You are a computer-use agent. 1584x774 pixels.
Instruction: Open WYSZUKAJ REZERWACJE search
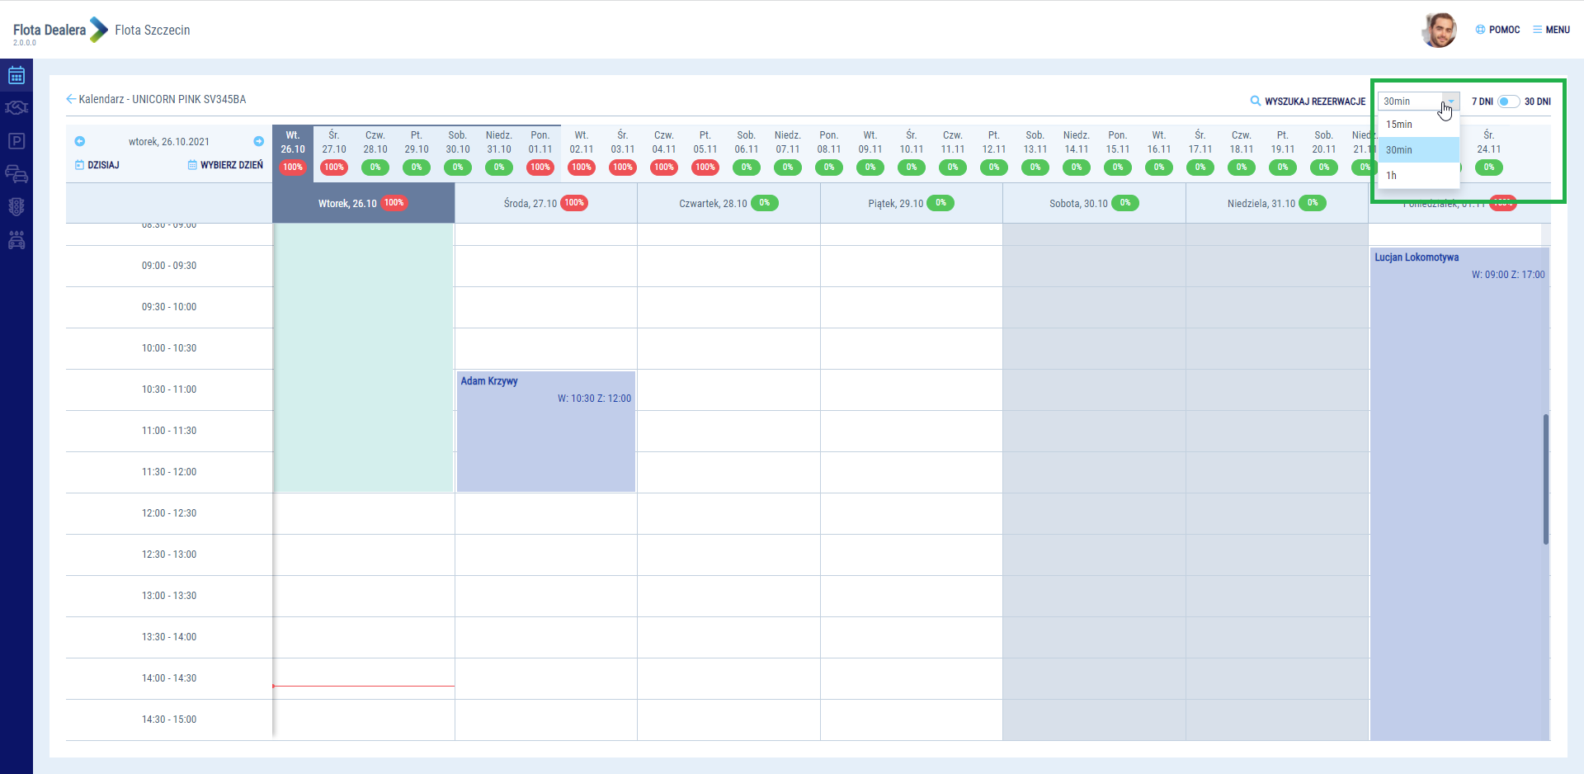pos(1308,101)
